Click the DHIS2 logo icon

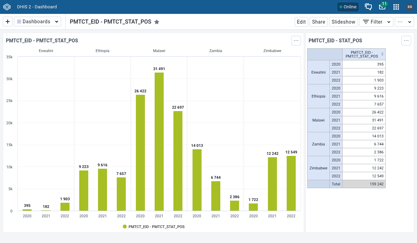point(7,7)
